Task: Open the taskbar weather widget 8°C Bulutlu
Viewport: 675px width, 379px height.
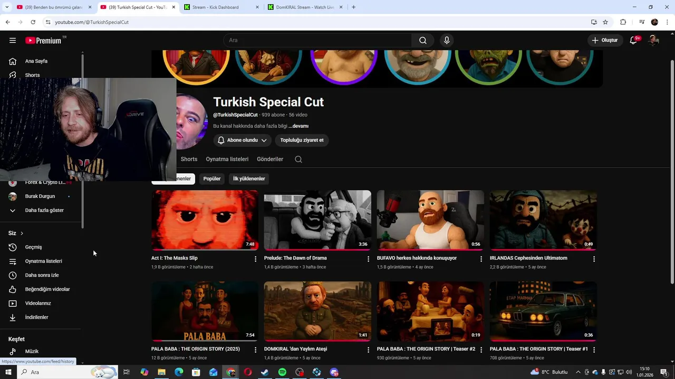Action: (x=549, y=372)
